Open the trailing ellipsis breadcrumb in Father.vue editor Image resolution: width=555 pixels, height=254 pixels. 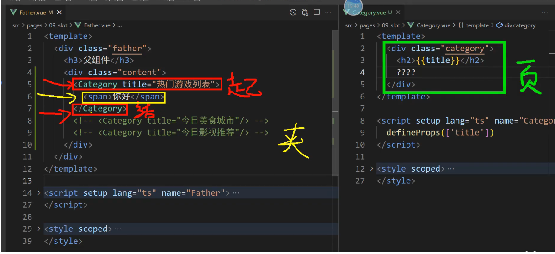(119, 25)
